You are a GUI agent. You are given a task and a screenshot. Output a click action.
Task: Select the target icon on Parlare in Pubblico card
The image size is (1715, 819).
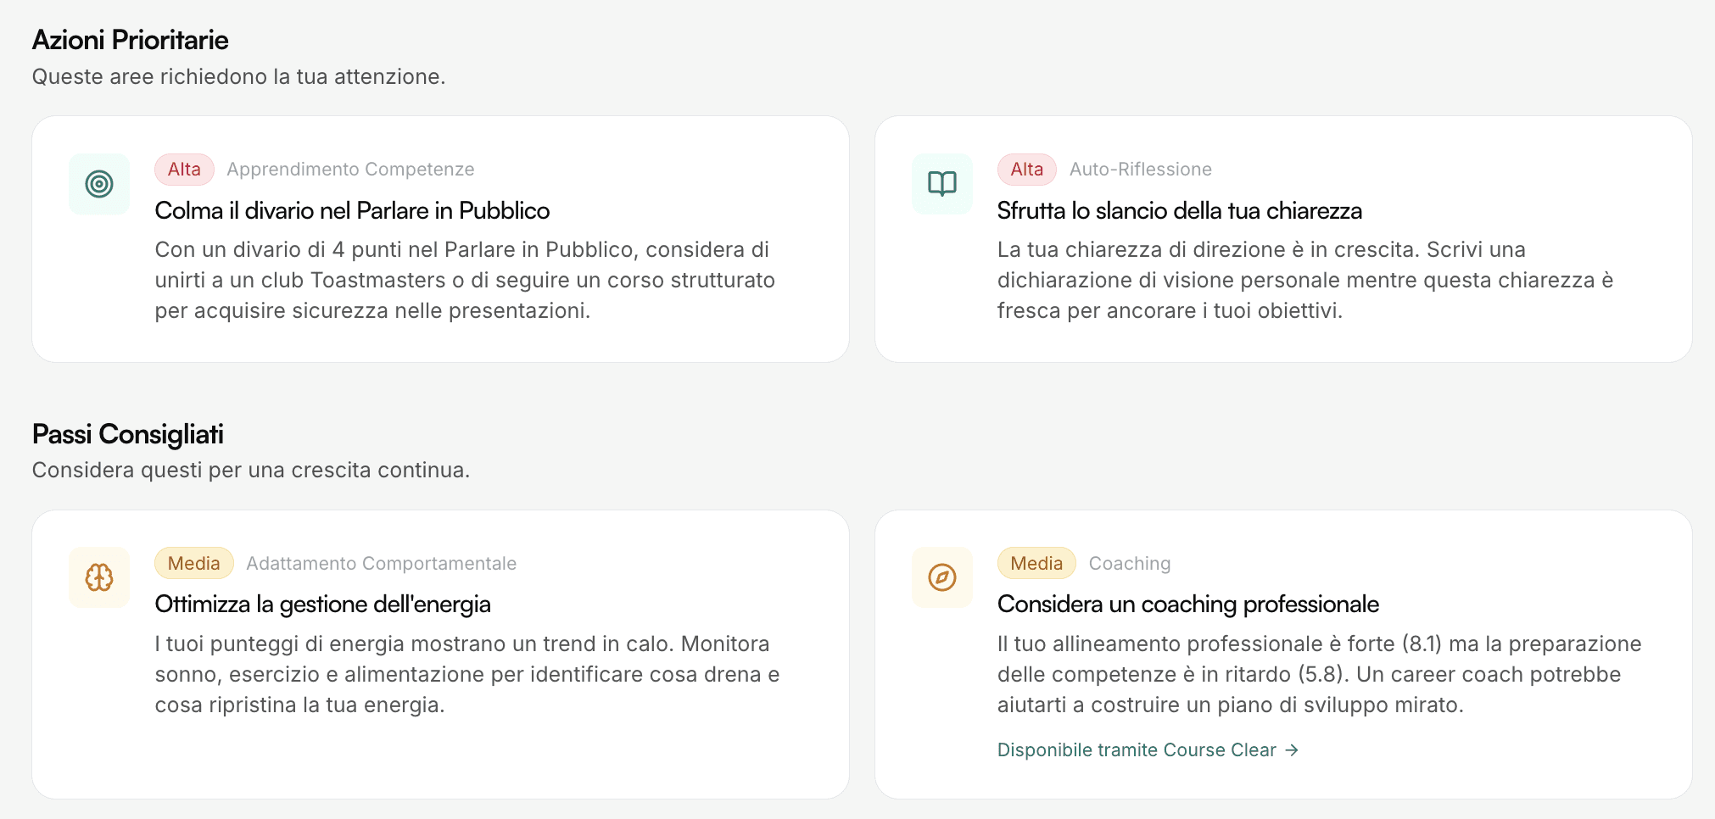click(x=99, y=184)
